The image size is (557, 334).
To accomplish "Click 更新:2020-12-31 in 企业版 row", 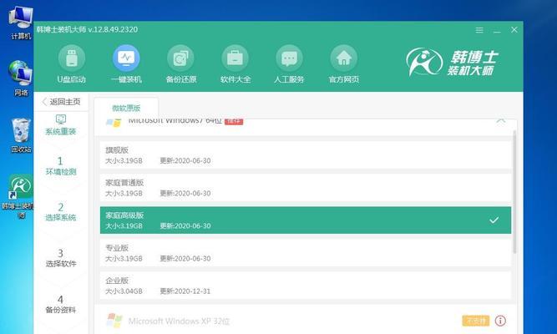I will (x=185, y=291).
